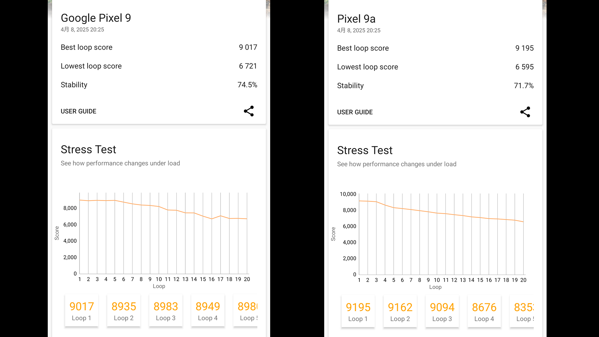Open USER GUIDE on Google Pixel 9 card
The height and width of the screenshot is (337, 599).
pyautogui.click(x=78, y=111)
